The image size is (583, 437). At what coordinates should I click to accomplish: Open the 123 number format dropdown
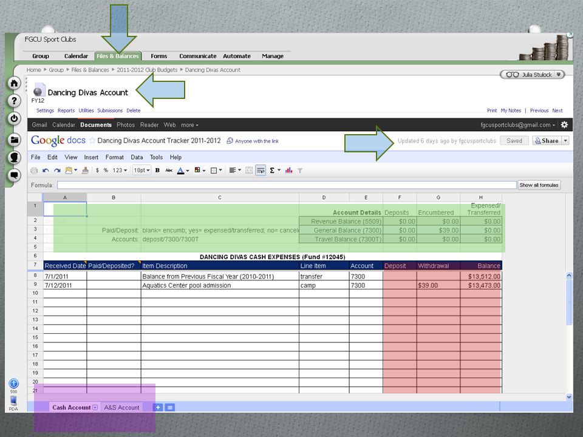(x=120, y=171)
